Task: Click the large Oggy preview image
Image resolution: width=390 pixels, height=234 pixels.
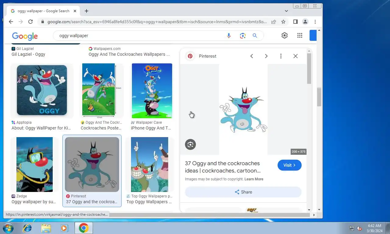Action: [243, 109]
